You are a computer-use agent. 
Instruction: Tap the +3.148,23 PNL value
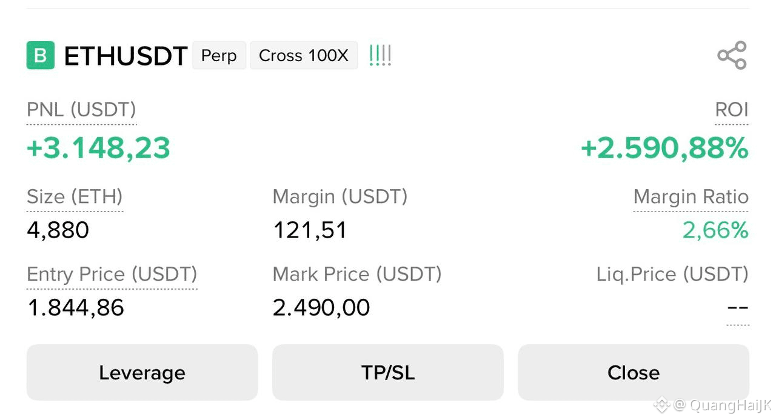[x=98, y=148]
